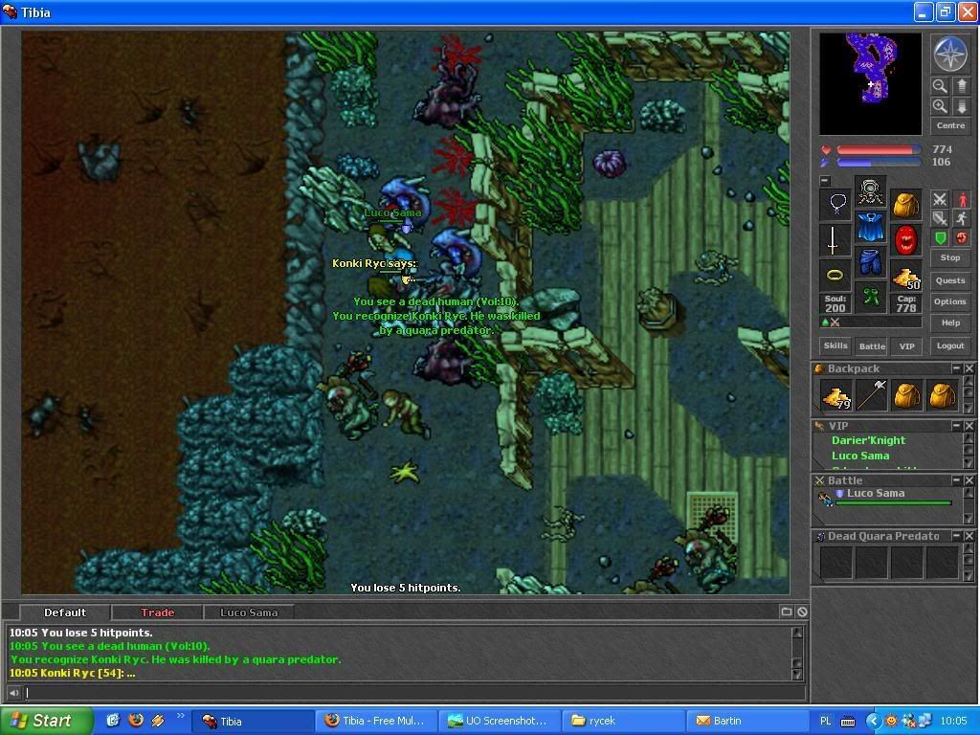Zoom in the minimap
Image resolution: width=980 pixels, height=735 pixels.
click(940, 106)
